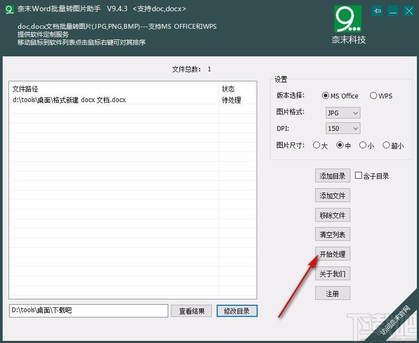The height and width of the screenshot is (343, 419).
Task: Click the 注册 register button
Action: pyautogui.click(x=332, y=294)
